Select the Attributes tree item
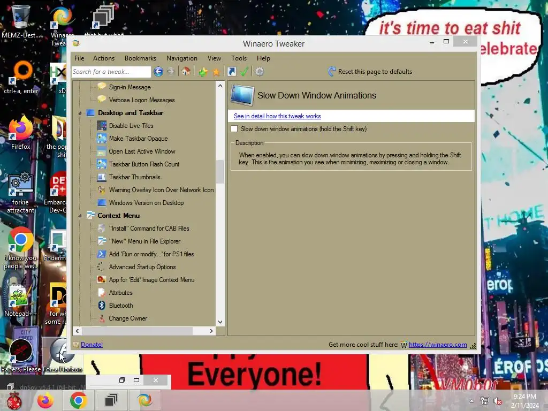Image resolution: width=548 pixels, height=411 pixels. click(x=120, y=293)
